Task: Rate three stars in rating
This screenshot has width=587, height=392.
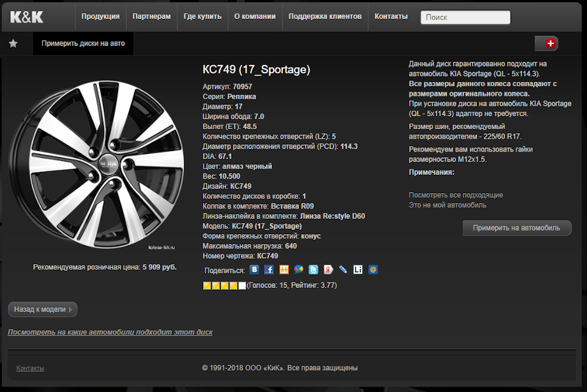Action: tap(224, 286)
